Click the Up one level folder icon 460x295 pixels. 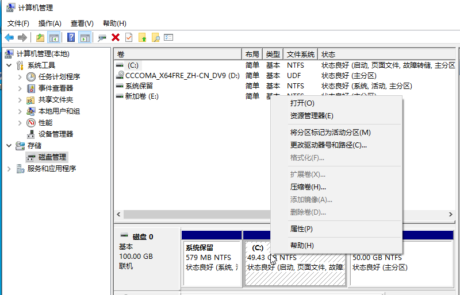coord(40,37)
